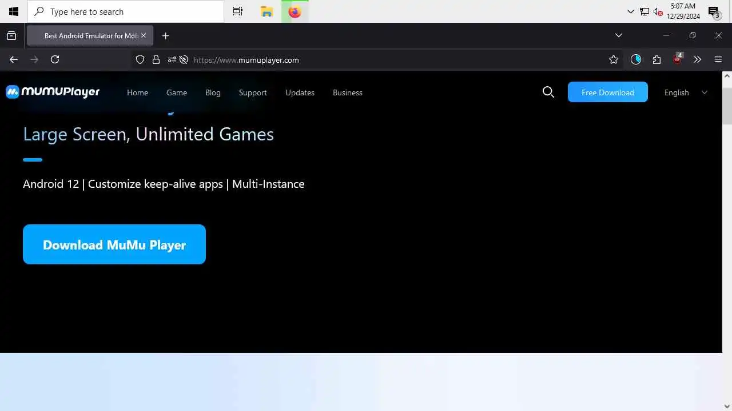The height and width of the screenshot is (411, 732).
Task: Click the Free Download button
Action: tap(608, 92)
